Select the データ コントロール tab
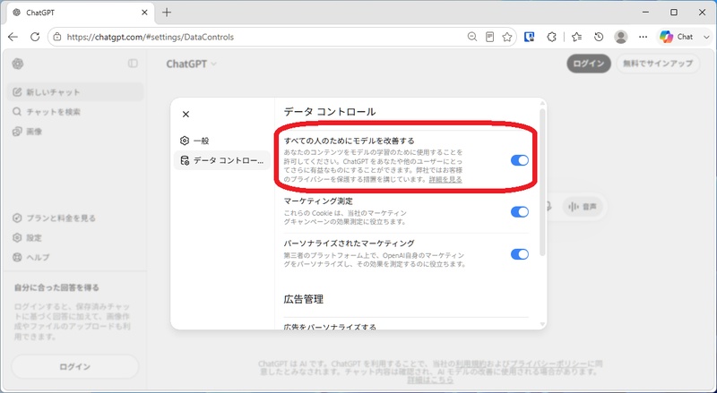717x393 pixels. pos(221,160)
